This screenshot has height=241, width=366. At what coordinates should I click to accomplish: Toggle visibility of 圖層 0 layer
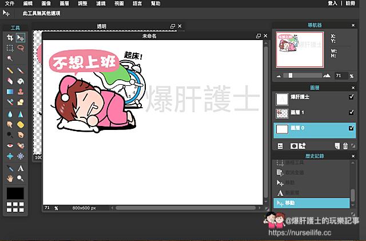click(351, 128)
